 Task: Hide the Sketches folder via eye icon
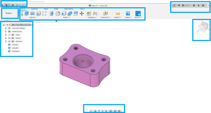click(x=9, y=41)
